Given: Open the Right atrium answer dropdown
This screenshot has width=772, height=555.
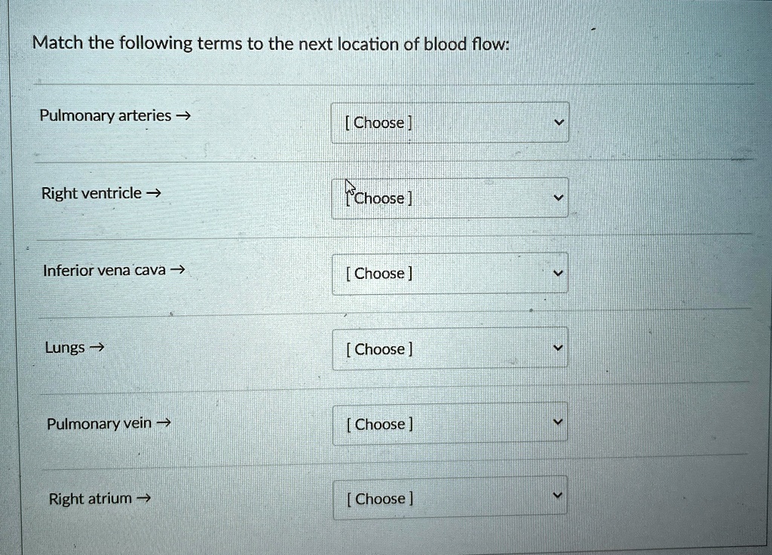Looking at the screenshot, I should [451, 498].
